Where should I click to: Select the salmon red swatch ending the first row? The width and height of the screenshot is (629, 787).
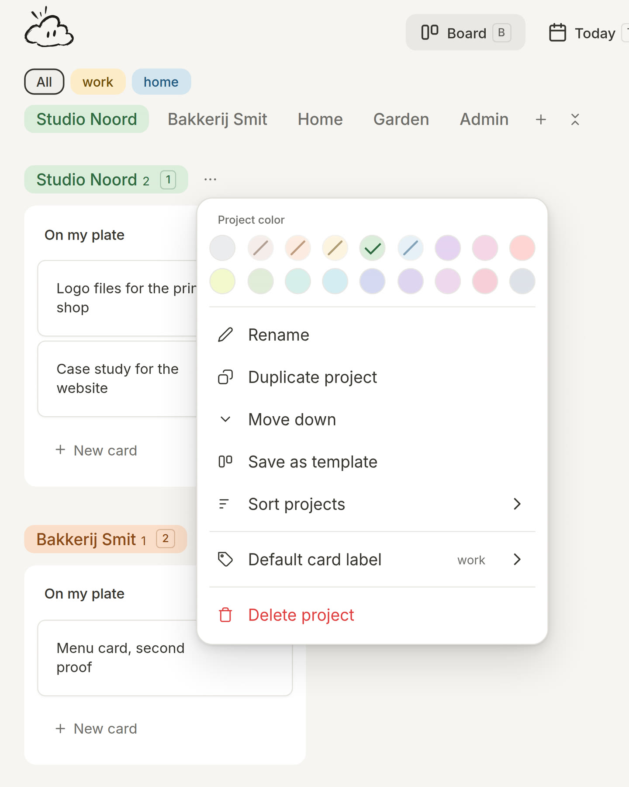pyautogui.click(x=522, y=248)
